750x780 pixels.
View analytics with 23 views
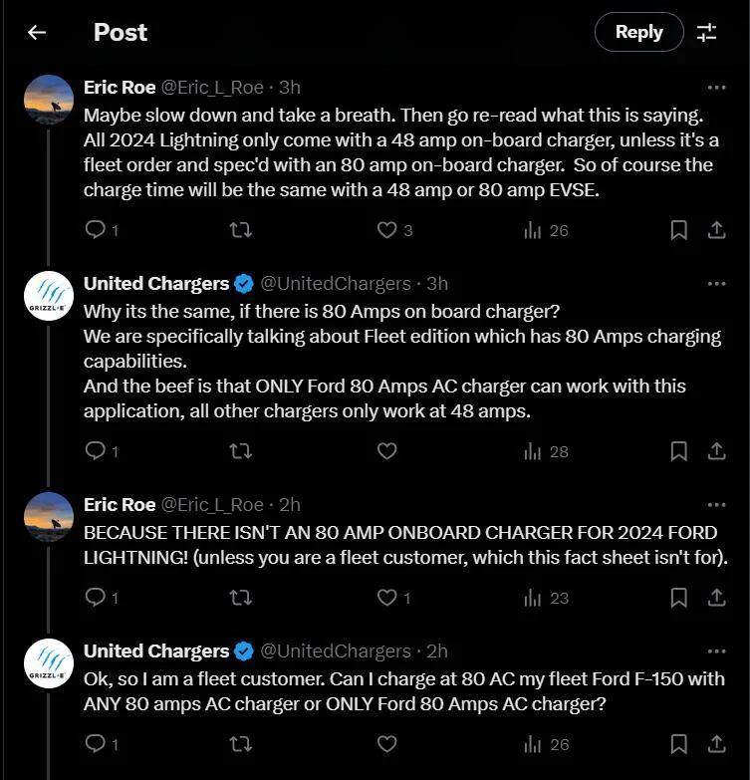click(546, 598)
